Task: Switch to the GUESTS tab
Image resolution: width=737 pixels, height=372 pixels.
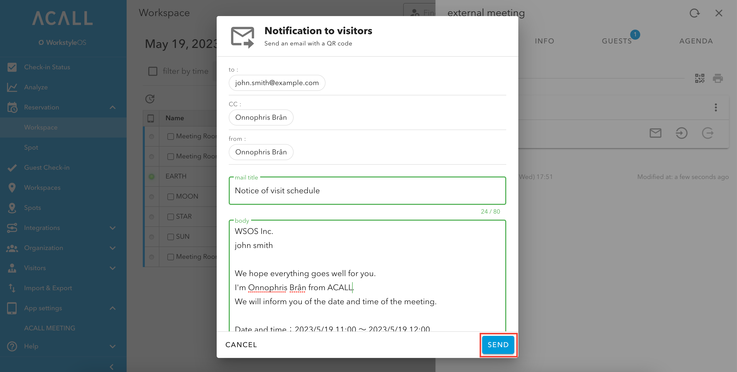Action: [x=617, y=41]
